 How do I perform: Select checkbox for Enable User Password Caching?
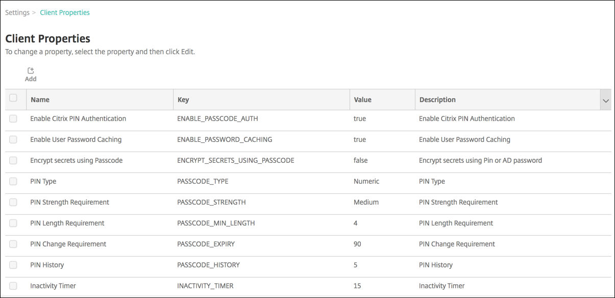coord(13,140)
